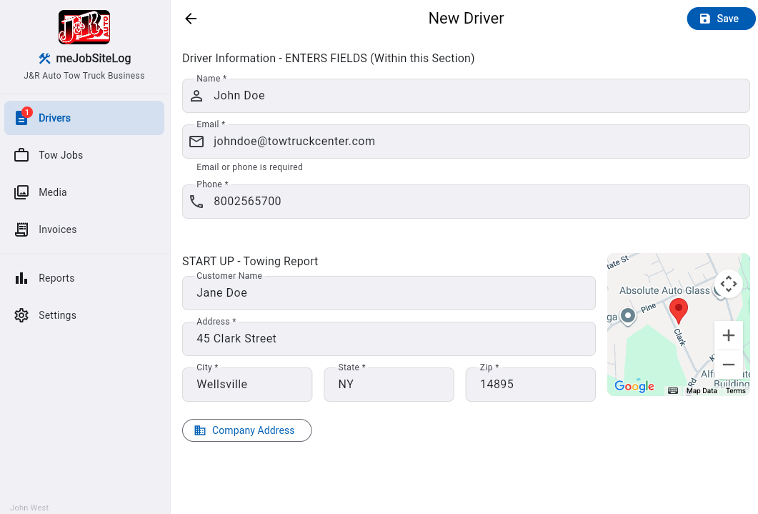Click the person icon in the Name field
The image size is (758, 514).
[196, 95]
